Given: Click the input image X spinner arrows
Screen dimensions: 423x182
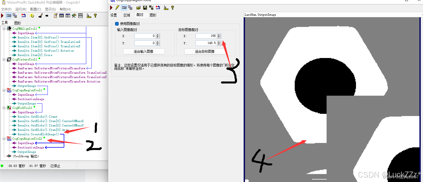Looking at the screenshot, I should [x=158, y=36].
